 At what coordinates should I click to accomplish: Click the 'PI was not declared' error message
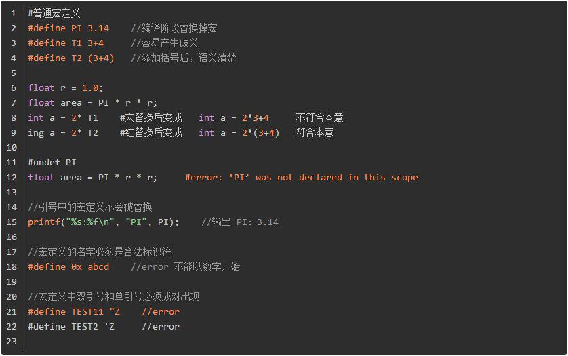[302, 177]
